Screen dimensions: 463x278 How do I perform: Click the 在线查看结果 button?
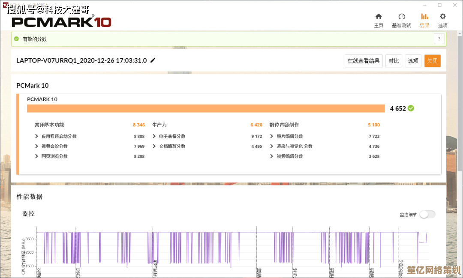(364, 61)
